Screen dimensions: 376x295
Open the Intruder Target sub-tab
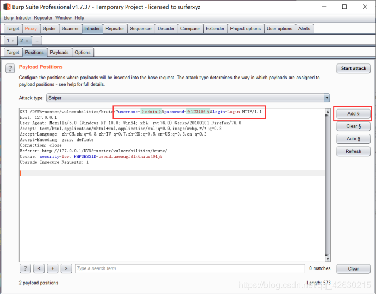click(x=13, y=53)
